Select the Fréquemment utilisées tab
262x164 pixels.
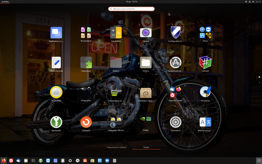pos(117,147)
